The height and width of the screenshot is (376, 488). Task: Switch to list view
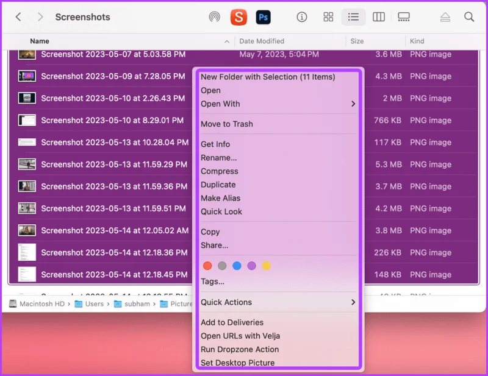353,17
